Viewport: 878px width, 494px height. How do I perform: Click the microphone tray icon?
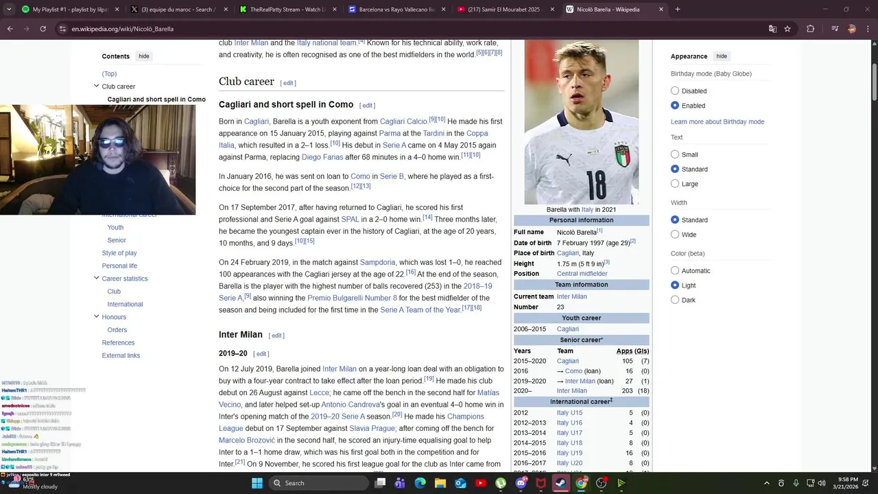(796, 483)
